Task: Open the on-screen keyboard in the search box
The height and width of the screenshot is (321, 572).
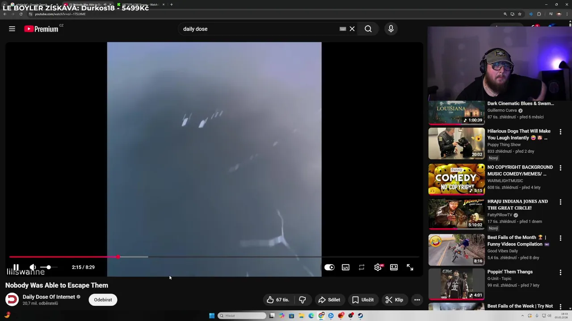Action: (x=343, y=29)
